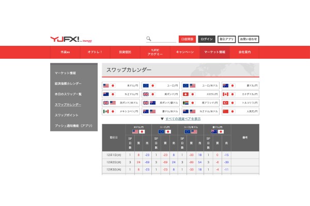310x206 pixels.
Task: Choose the 人民元/円 currency pair tile
Action: (240, 111)
